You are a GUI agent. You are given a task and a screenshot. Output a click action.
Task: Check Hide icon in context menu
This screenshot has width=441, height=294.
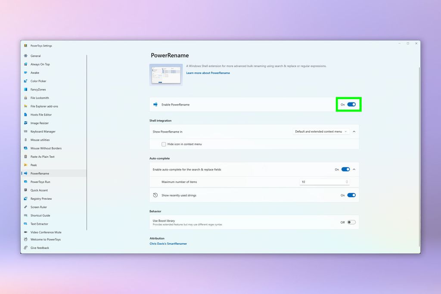coord(164,144)
